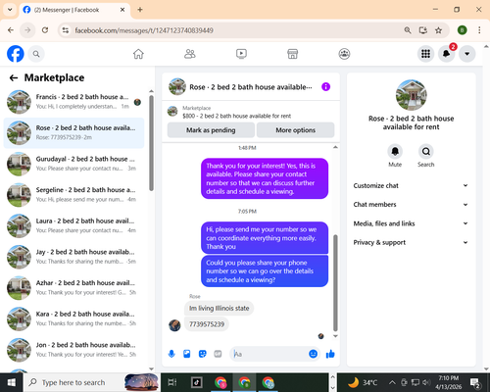The width and height of the screenshot is (490, 392).
Task: Expand Customize chat section
Action: (x=411, y=185)
